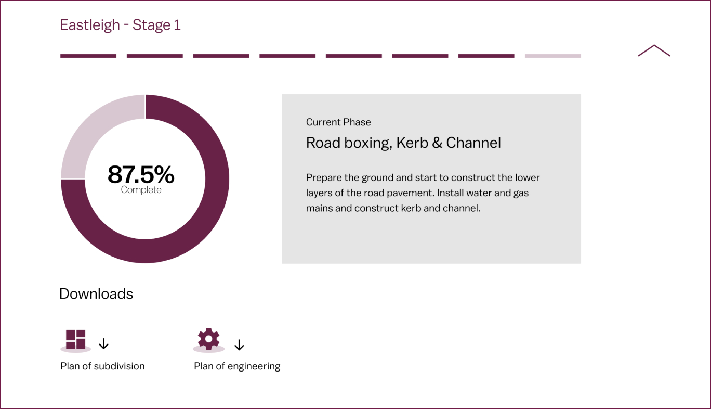Click download arrow beside subdivision icon

click(104, 343)
